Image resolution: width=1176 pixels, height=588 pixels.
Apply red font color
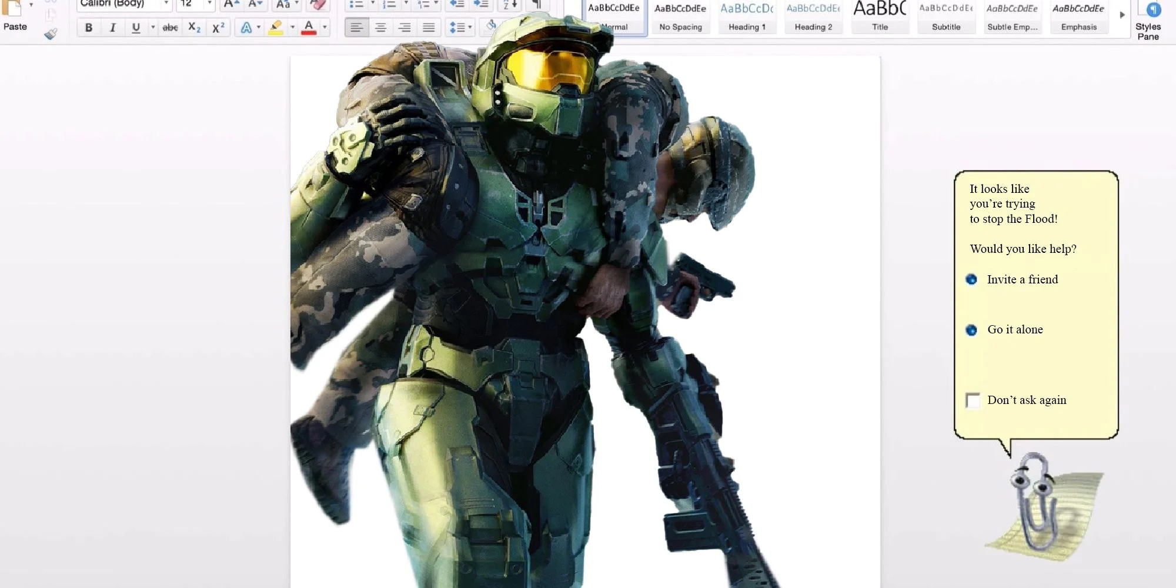[x=309, y=28]
